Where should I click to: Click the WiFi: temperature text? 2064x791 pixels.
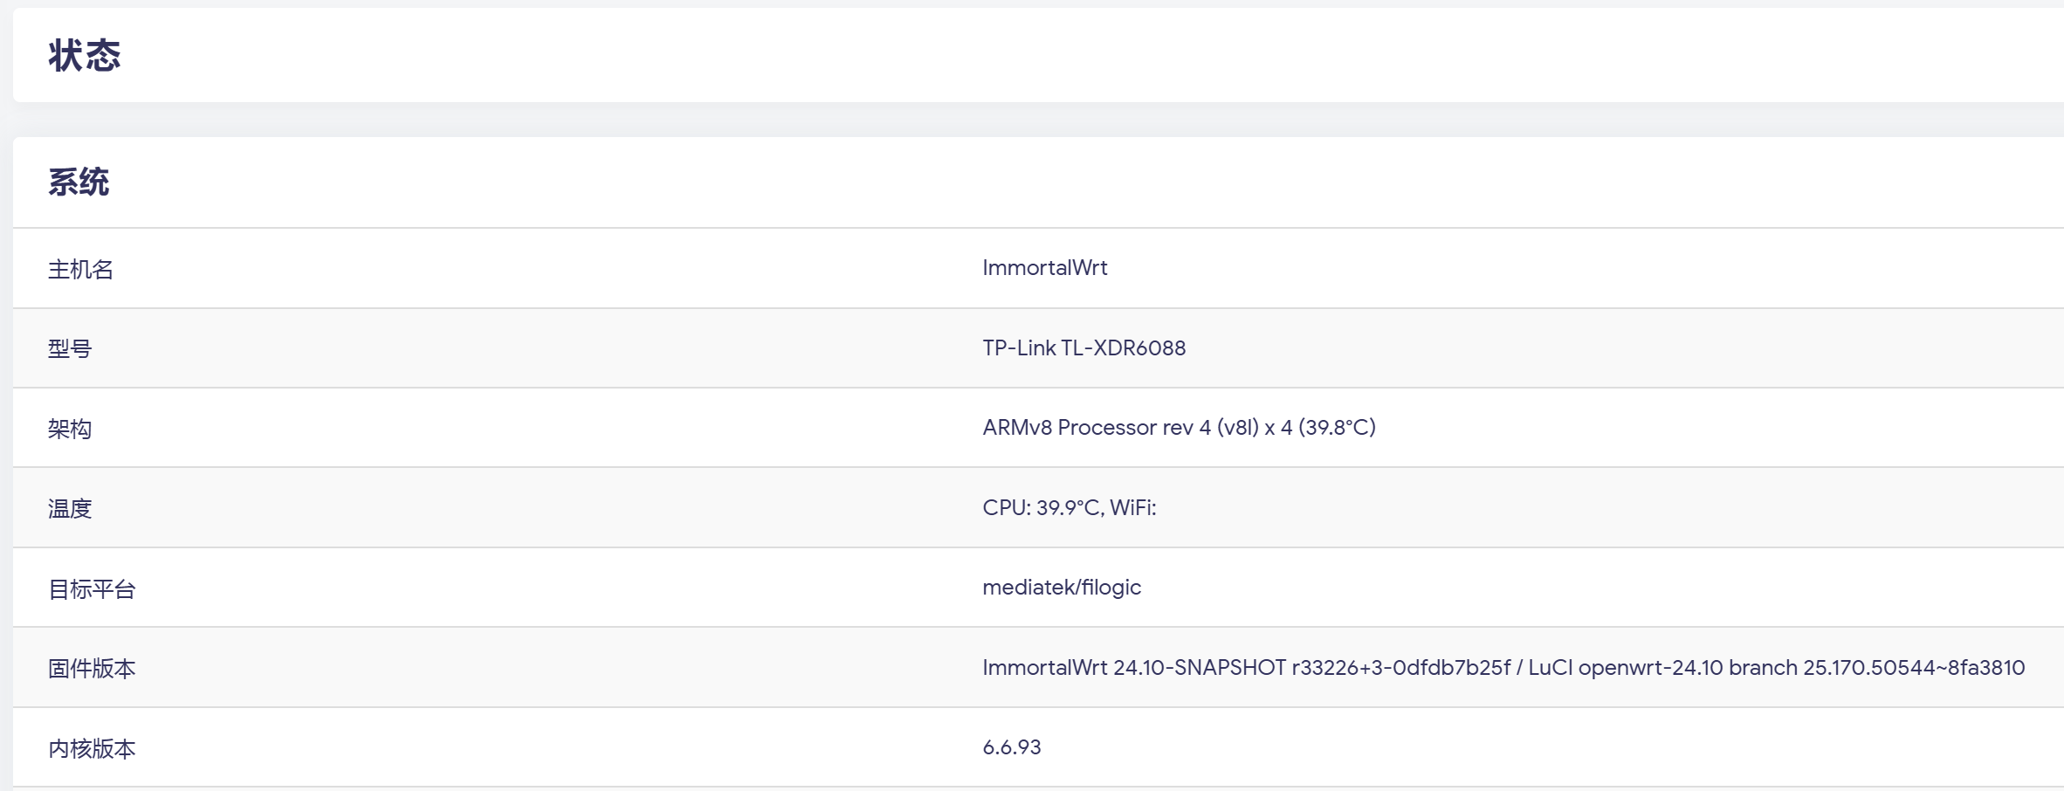tap(1132, 508)
